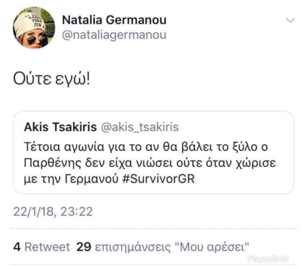Open the @akis_tsakiris handle
Image resolution: width=307 pixels, height=269 pixels.
click(140, 127)
